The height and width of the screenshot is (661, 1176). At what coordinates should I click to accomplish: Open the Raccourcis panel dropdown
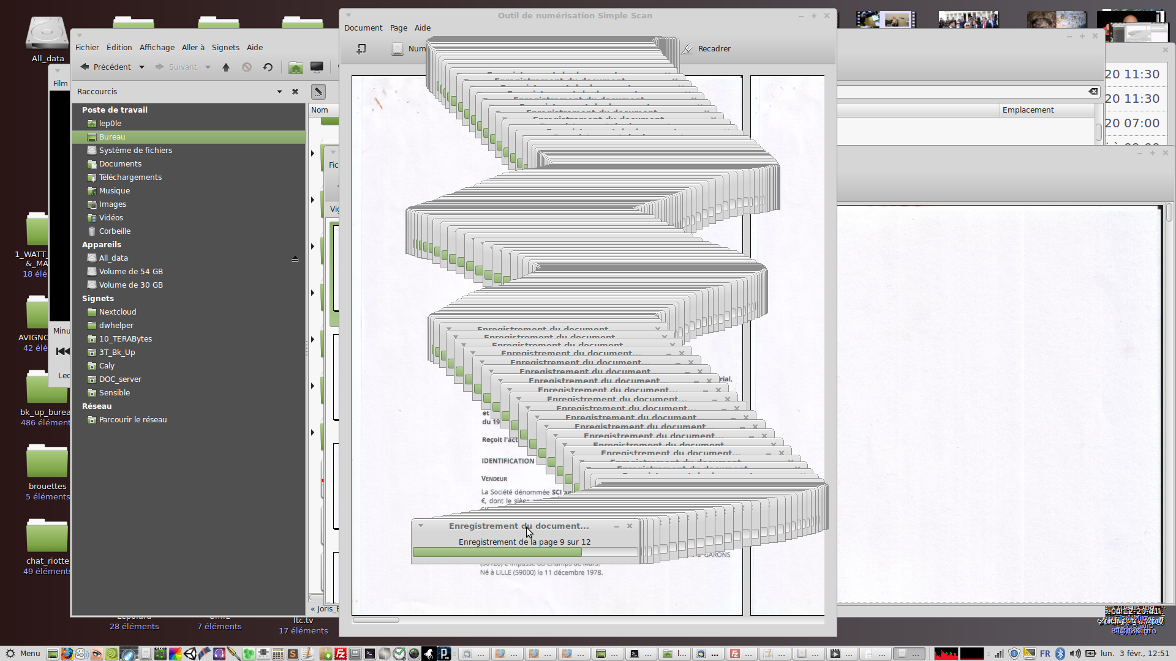coord(279,92)
